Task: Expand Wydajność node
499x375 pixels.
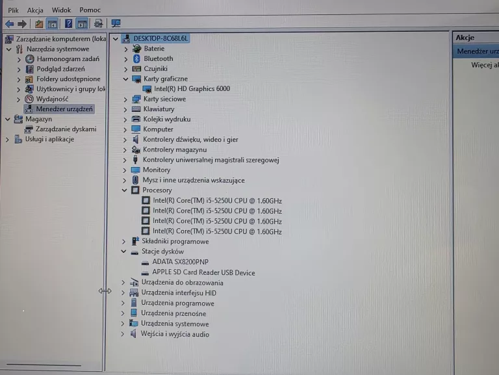Action: click(19, 99)
